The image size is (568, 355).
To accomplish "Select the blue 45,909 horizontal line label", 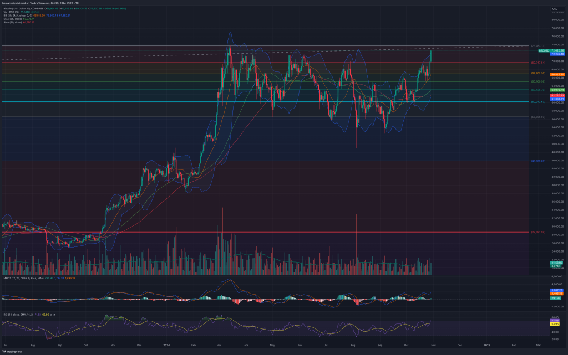I will [538, 161].
